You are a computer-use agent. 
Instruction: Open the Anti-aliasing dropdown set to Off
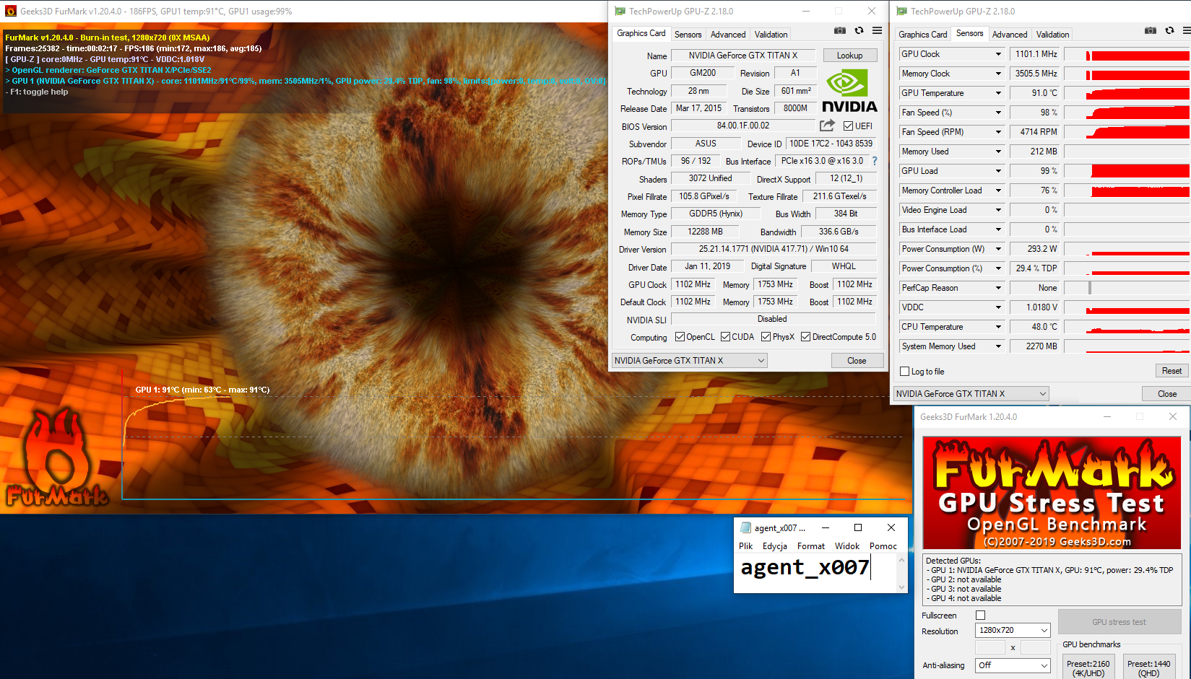(x=1013, y=665)
